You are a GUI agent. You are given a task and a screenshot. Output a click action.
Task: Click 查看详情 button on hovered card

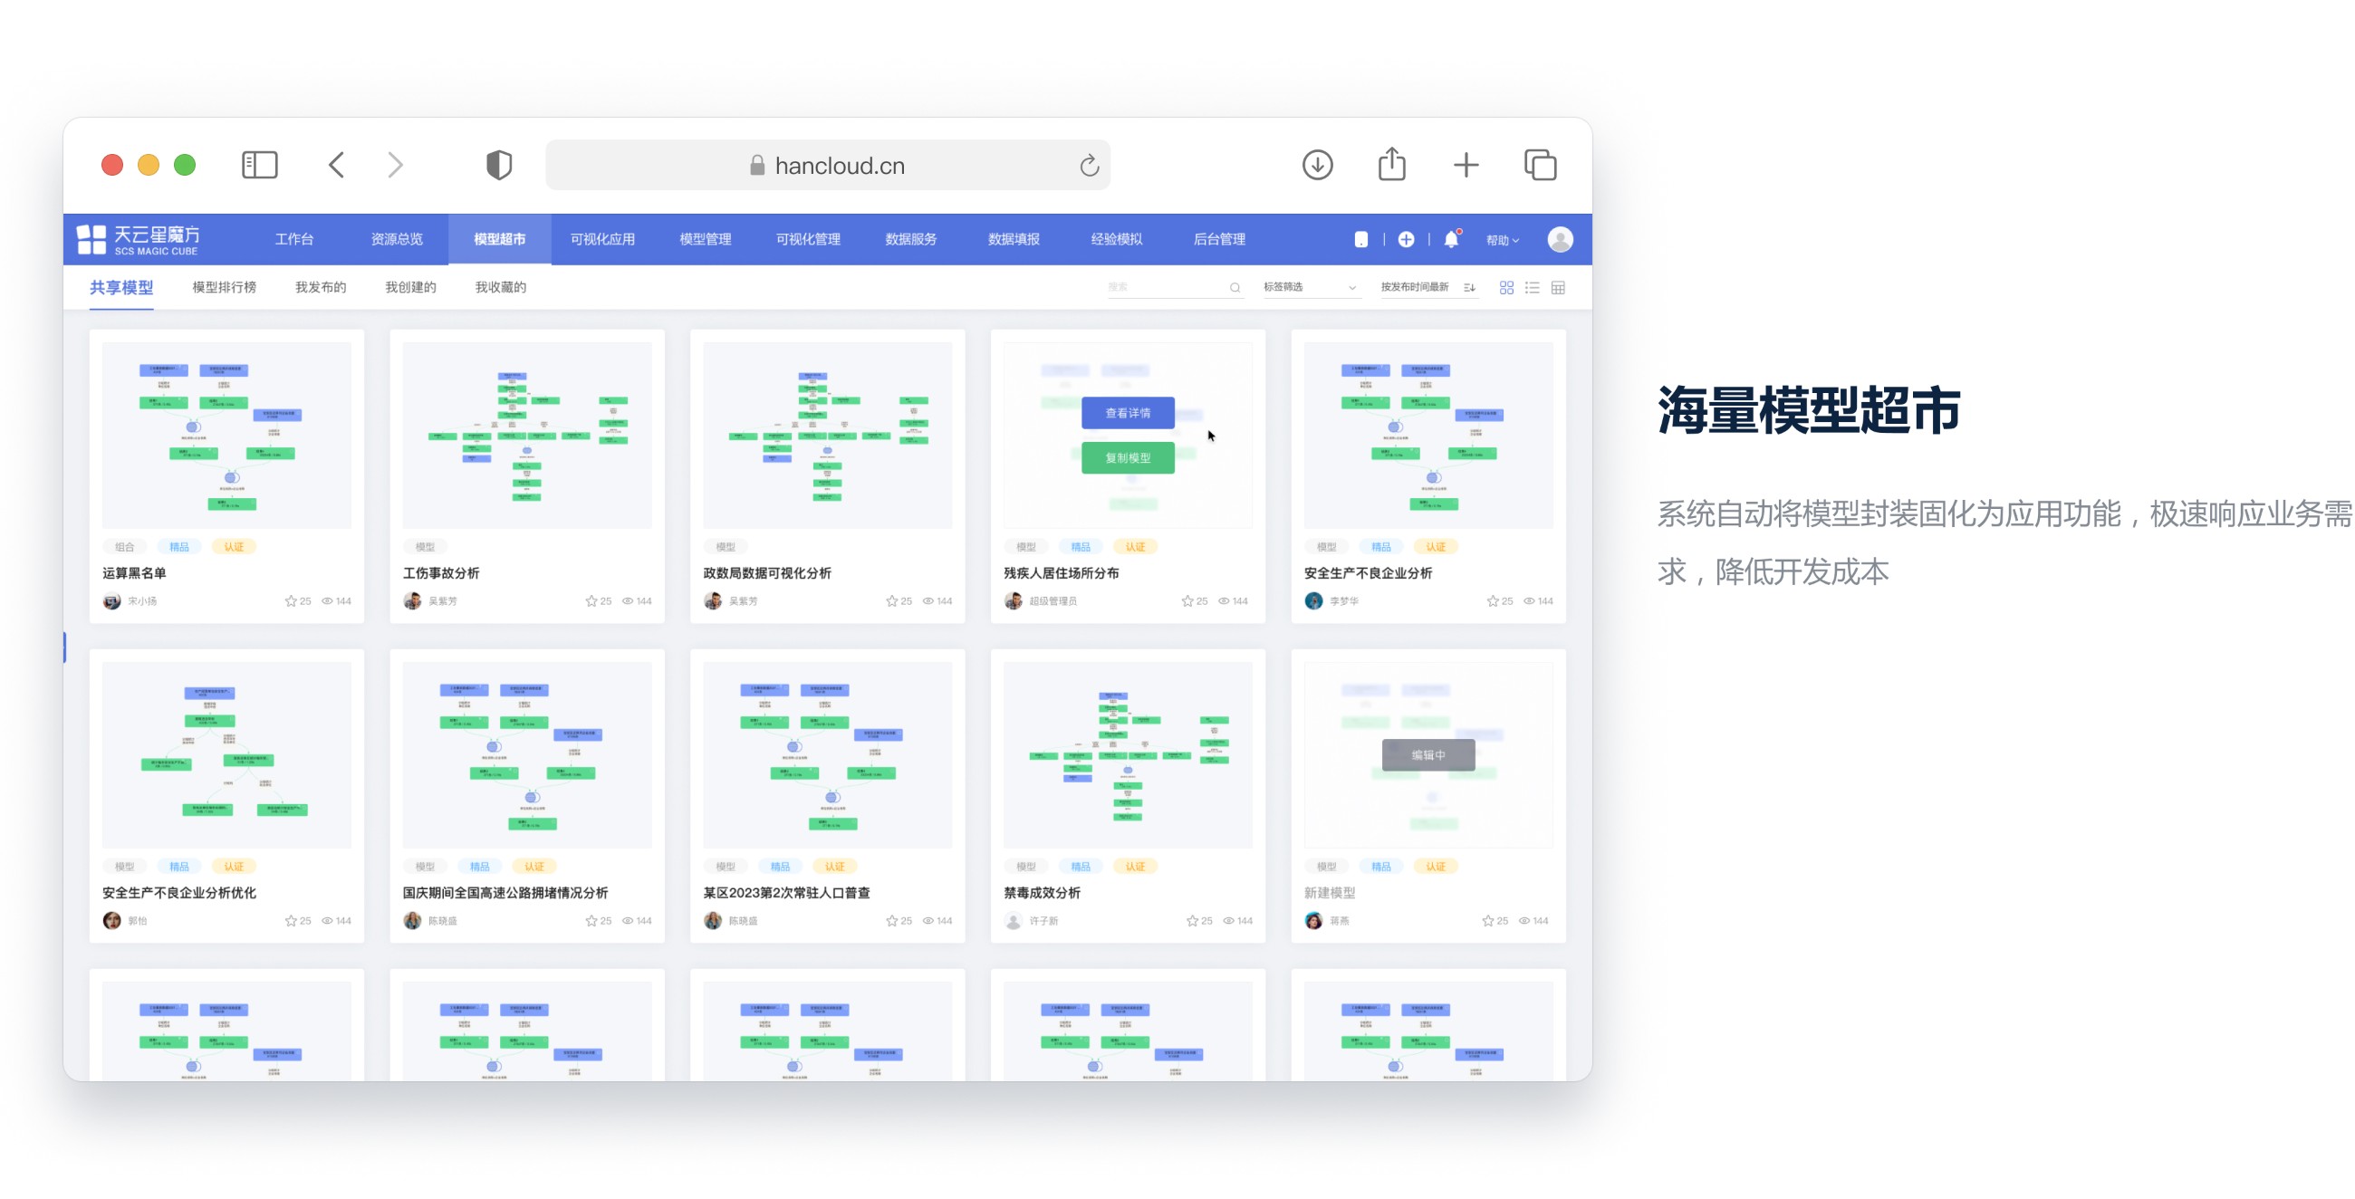(1128, 413)
